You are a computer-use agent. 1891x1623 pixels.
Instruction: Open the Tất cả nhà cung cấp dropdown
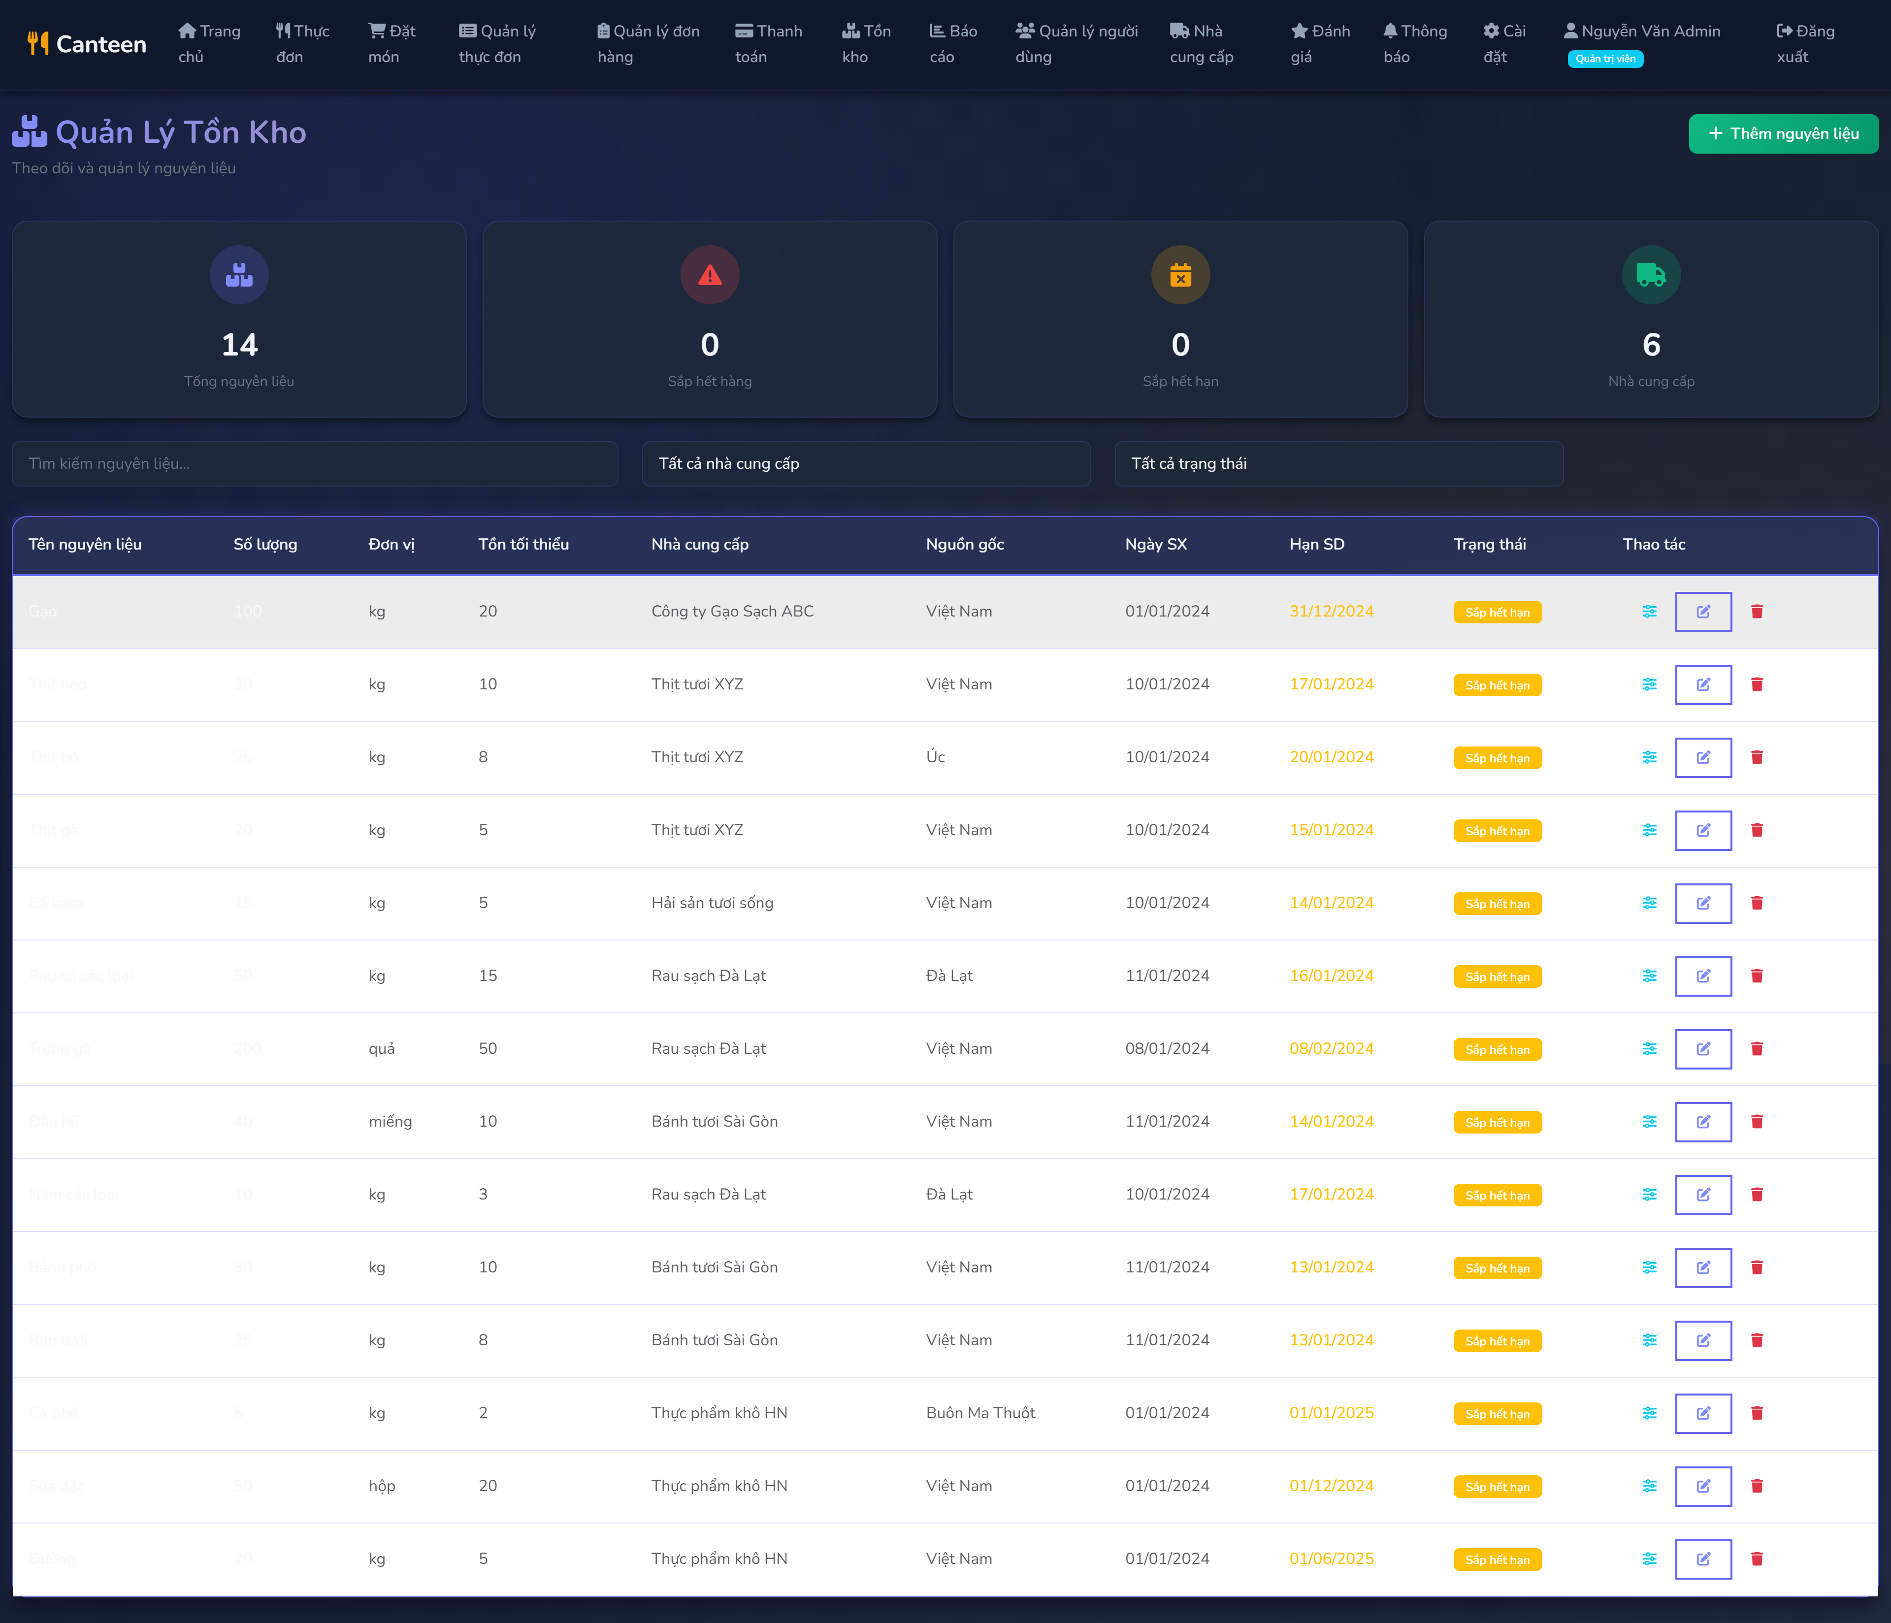[x=866, y=464]
